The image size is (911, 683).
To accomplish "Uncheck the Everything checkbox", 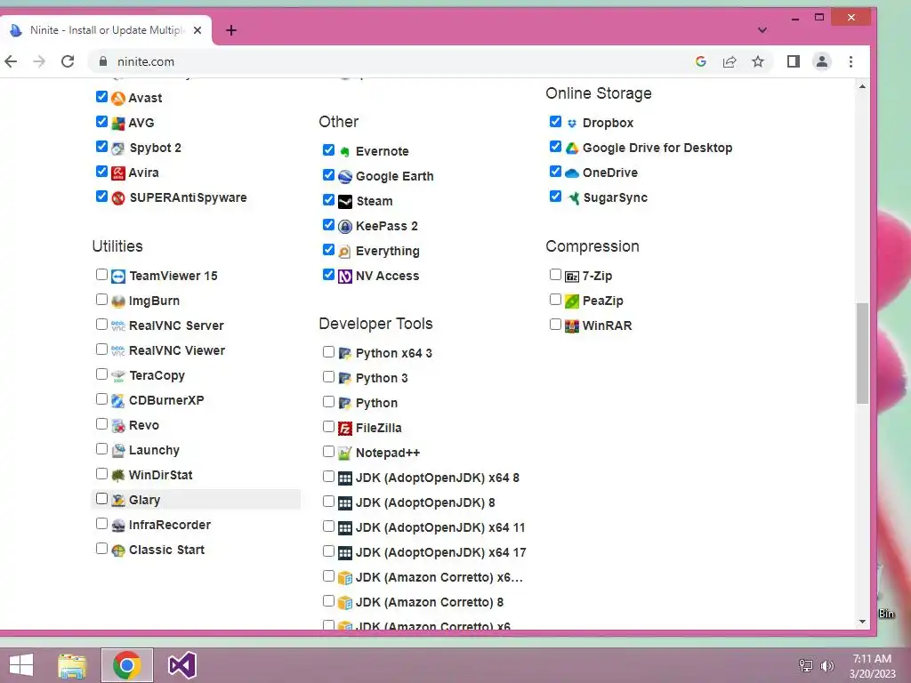I will point(329,250).
